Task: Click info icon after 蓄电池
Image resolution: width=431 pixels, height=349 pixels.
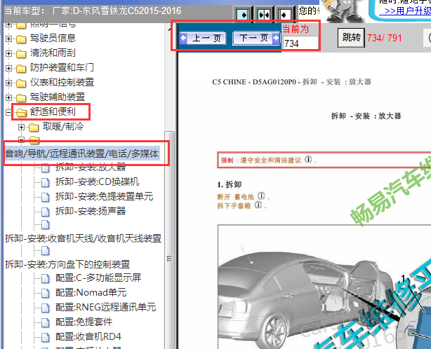Action: (261, 196)
